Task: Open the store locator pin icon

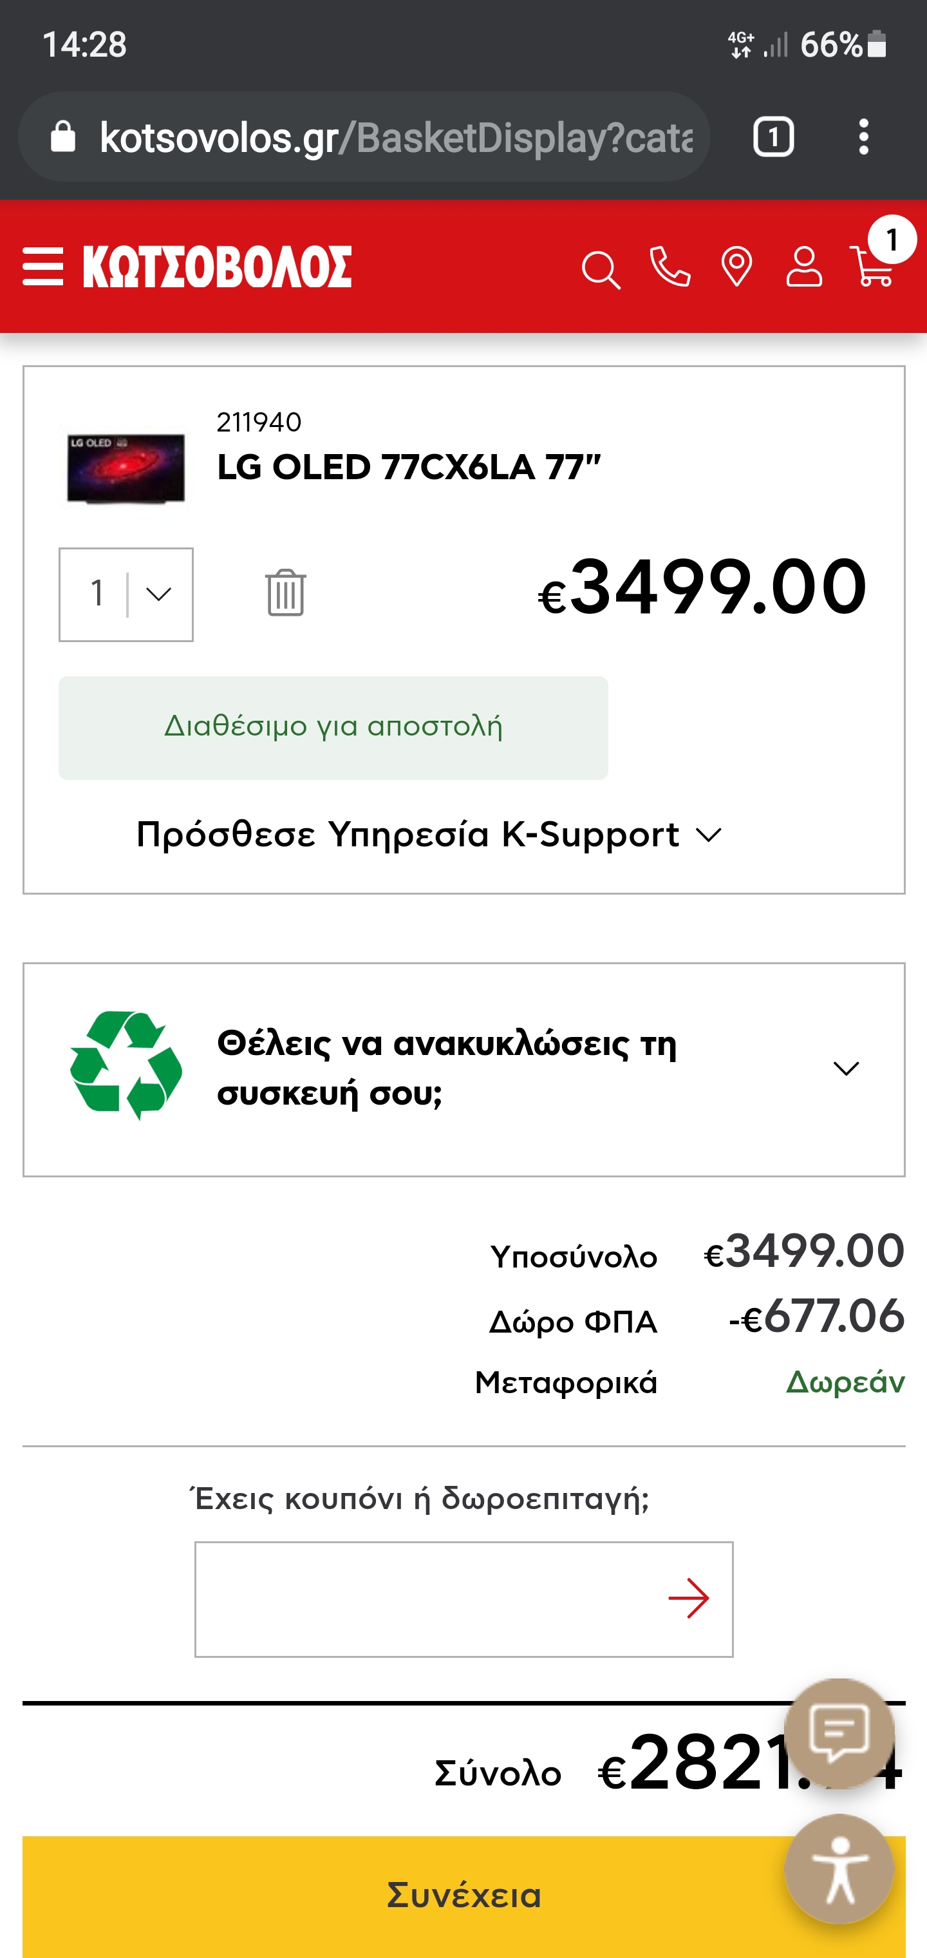Action: click(x=736, y=267)
